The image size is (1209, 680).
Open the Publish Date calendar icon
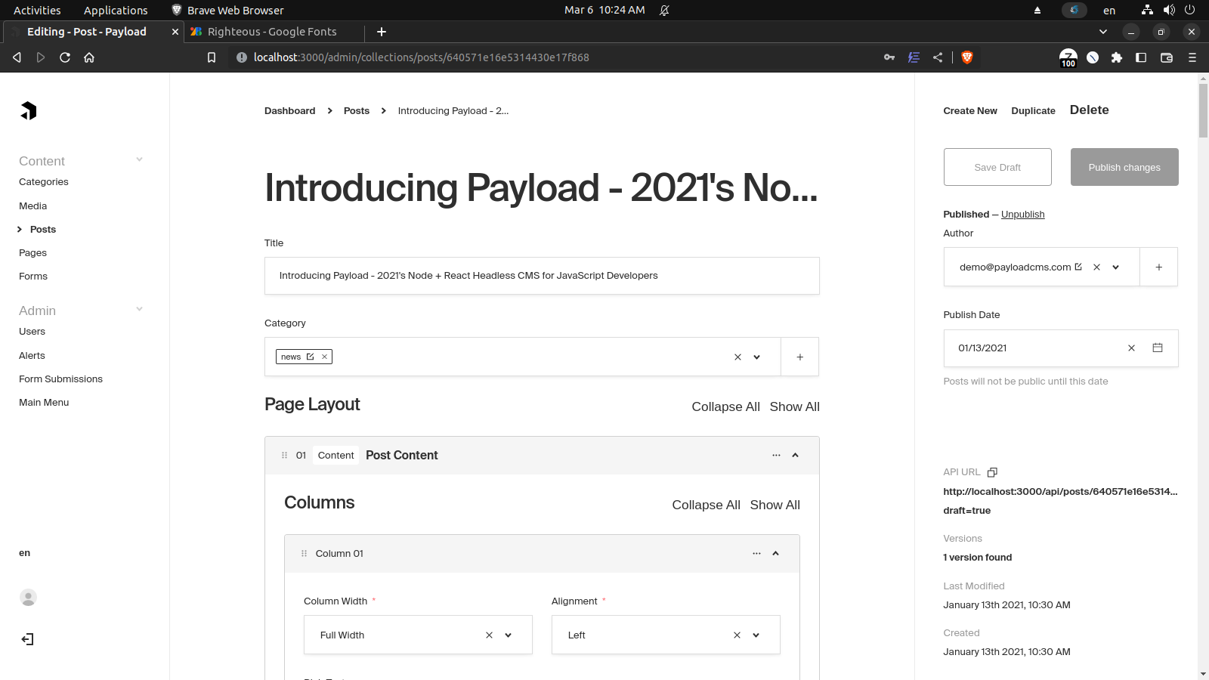(1157, 348)
